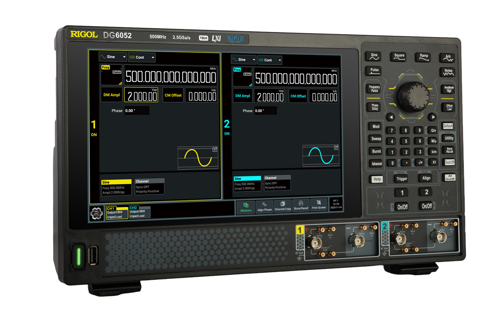Select the Noise waveform hardware key
Viewport: 504px width, 323px height.
click(448, 72)
